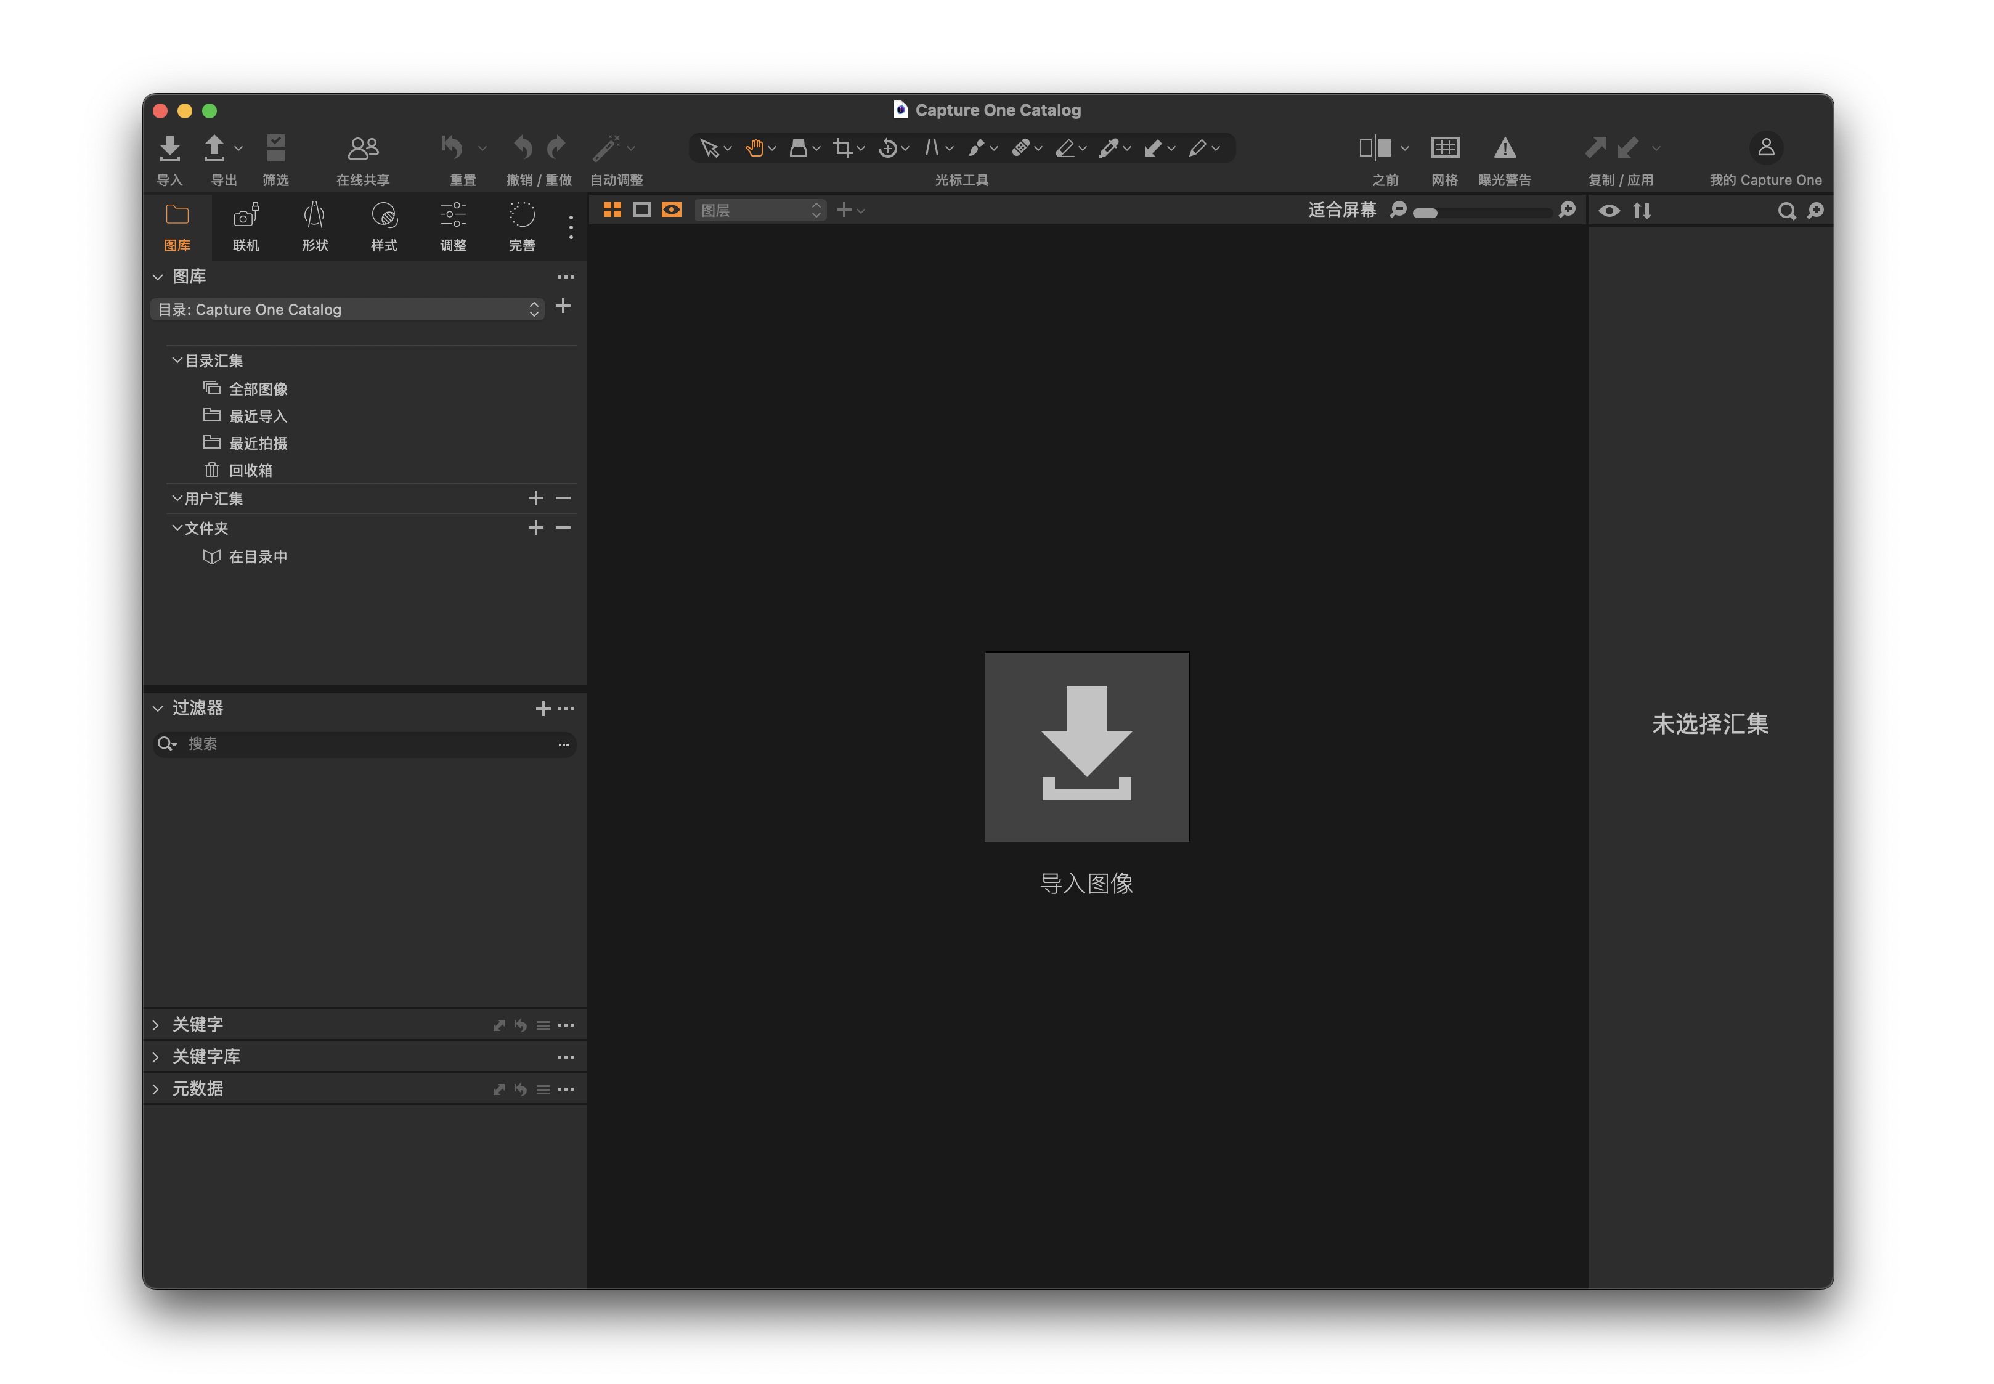Click the undo arrow under 撤销 / 重做
Viewport: 1994px width, 1384px height.
pos(523,147)
